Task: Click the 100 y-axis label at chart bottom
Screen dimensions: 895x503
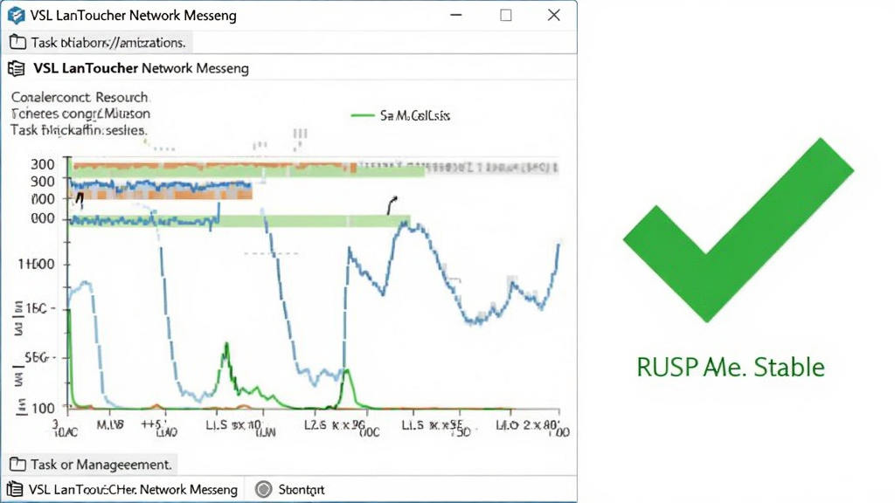Action: pyautogui.click(x=43, y=409)
